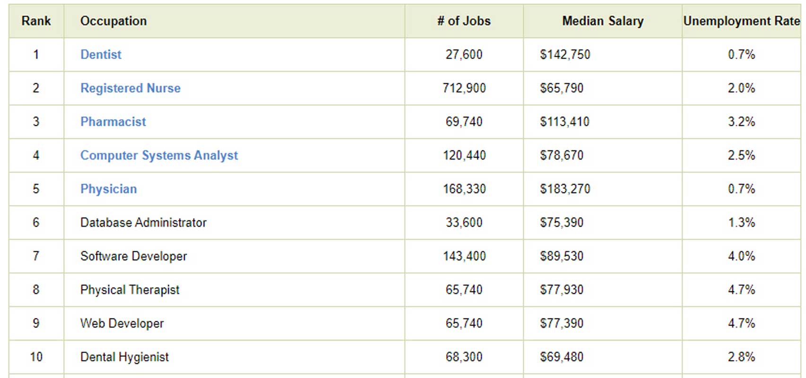Image resolution: width=806 pixels, height=378 pixels.
Task: Select the Software Developer occupation text
Action: pyautogui.click(x=133, y=256)
